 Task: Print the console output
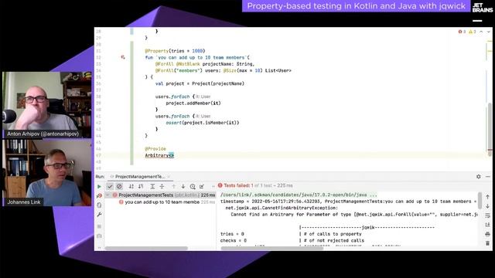point(487,234)
